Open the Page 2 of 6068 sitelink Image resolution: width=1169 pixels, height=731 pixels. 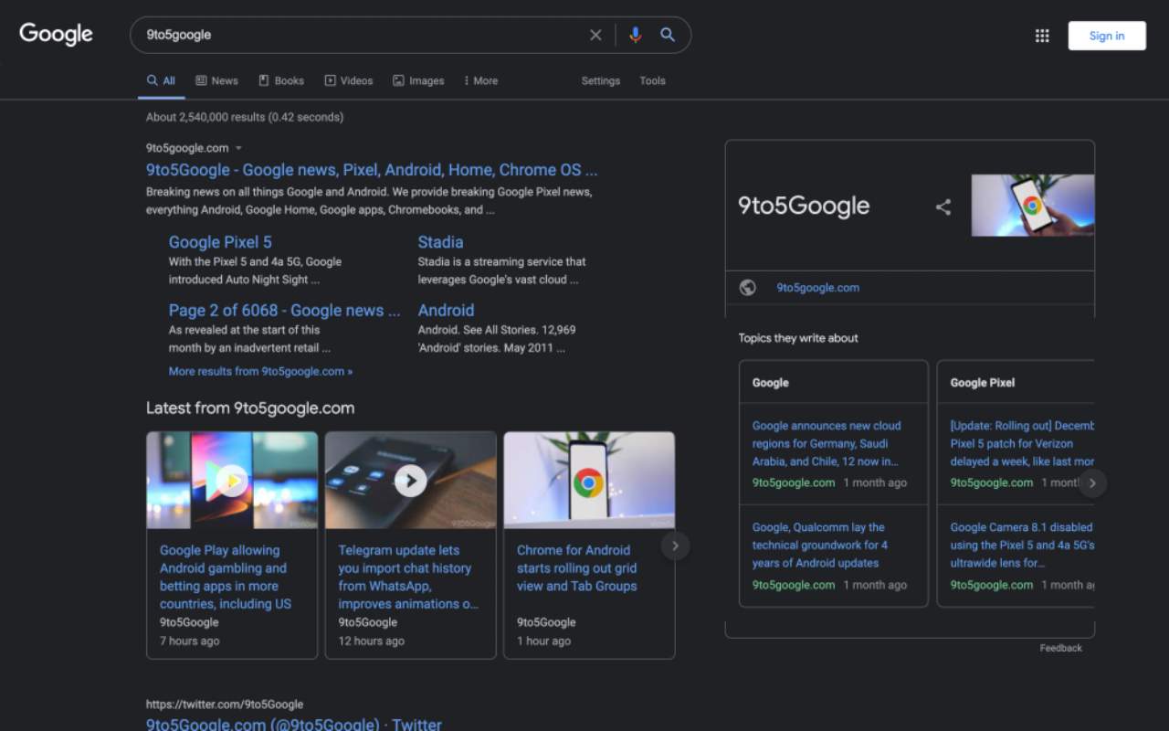[284, 311]
